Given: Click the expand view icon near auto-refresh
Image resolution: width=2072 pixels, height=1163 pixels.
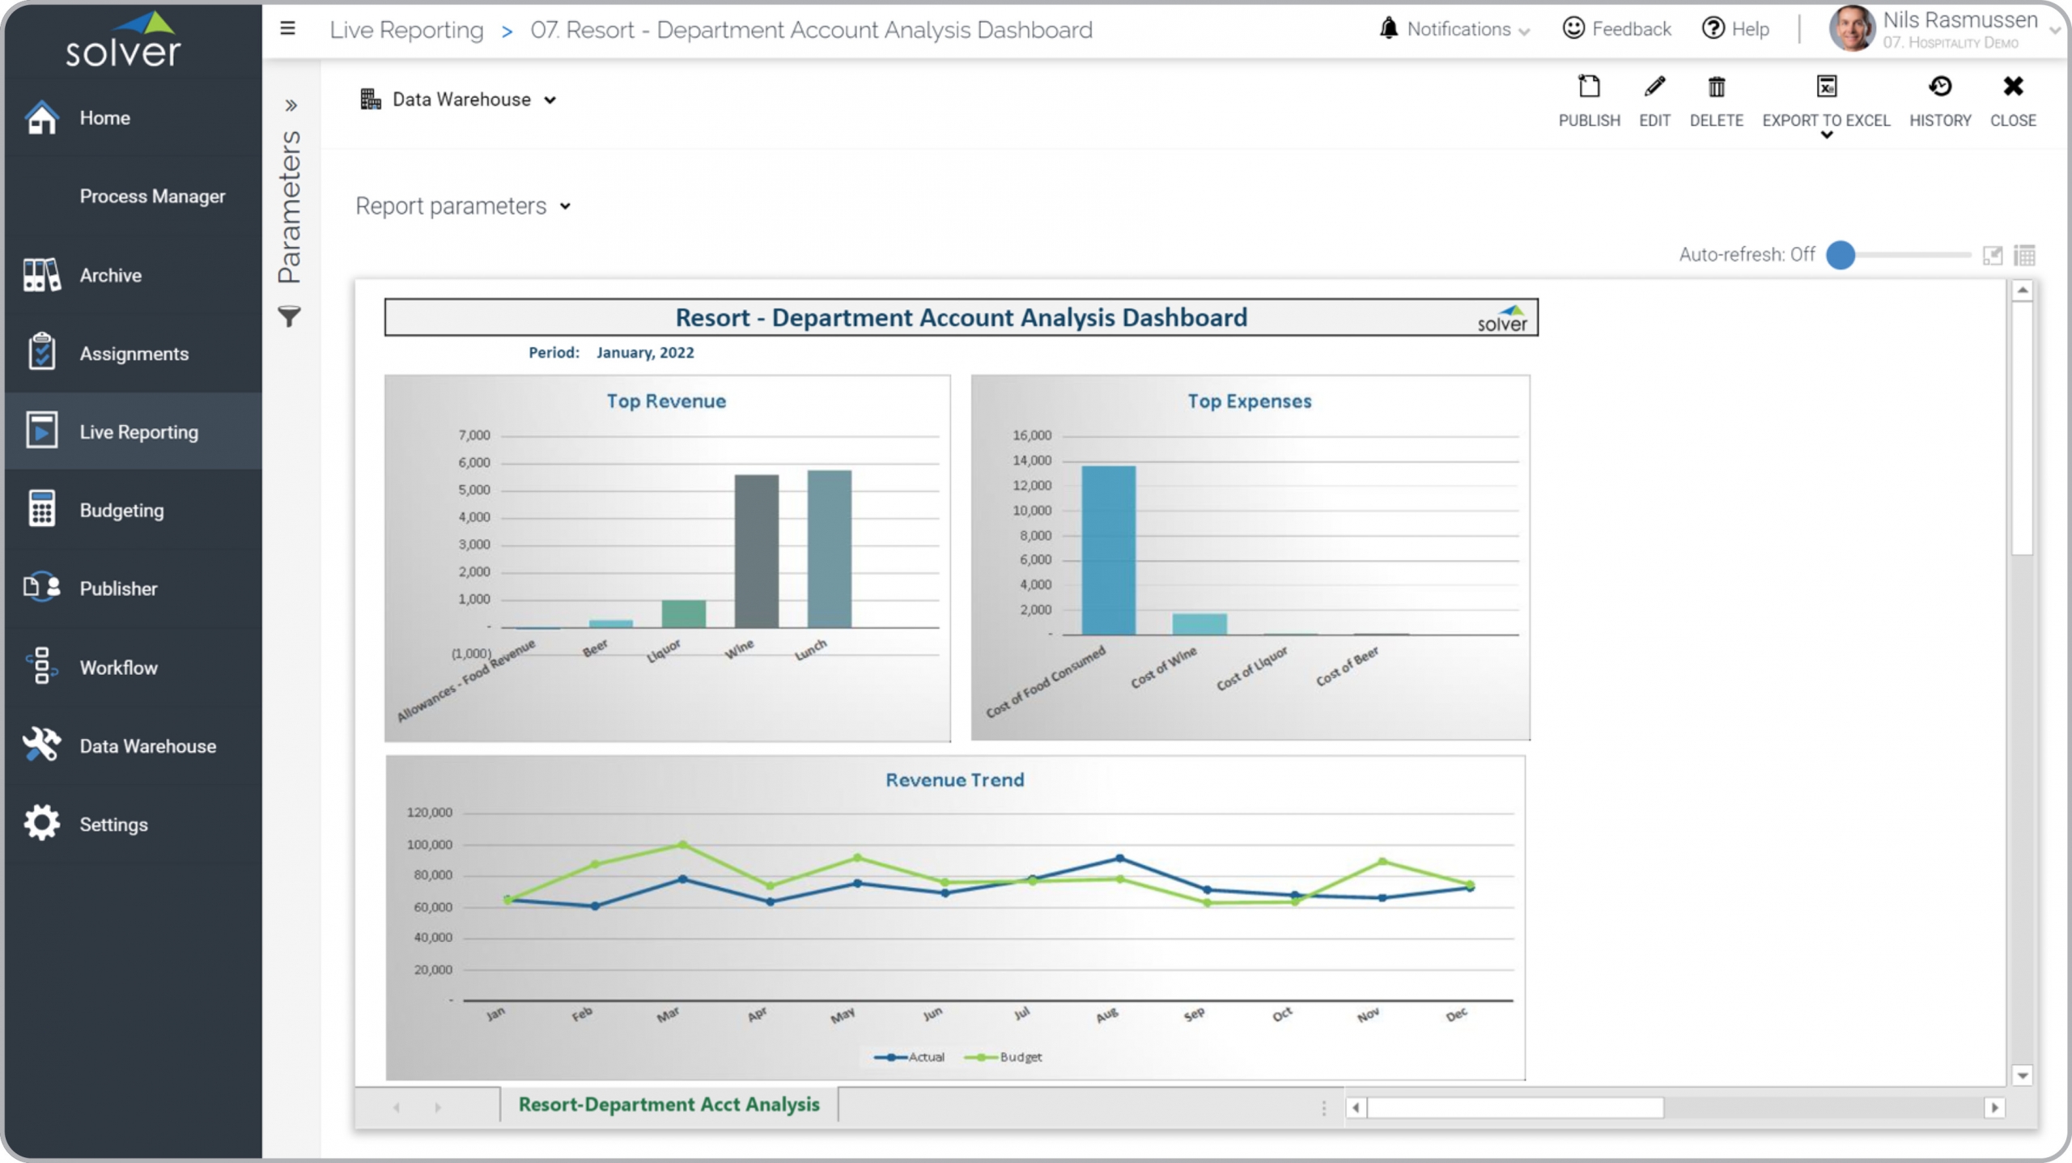Looking at the screenshot, I should [1992, 256].
